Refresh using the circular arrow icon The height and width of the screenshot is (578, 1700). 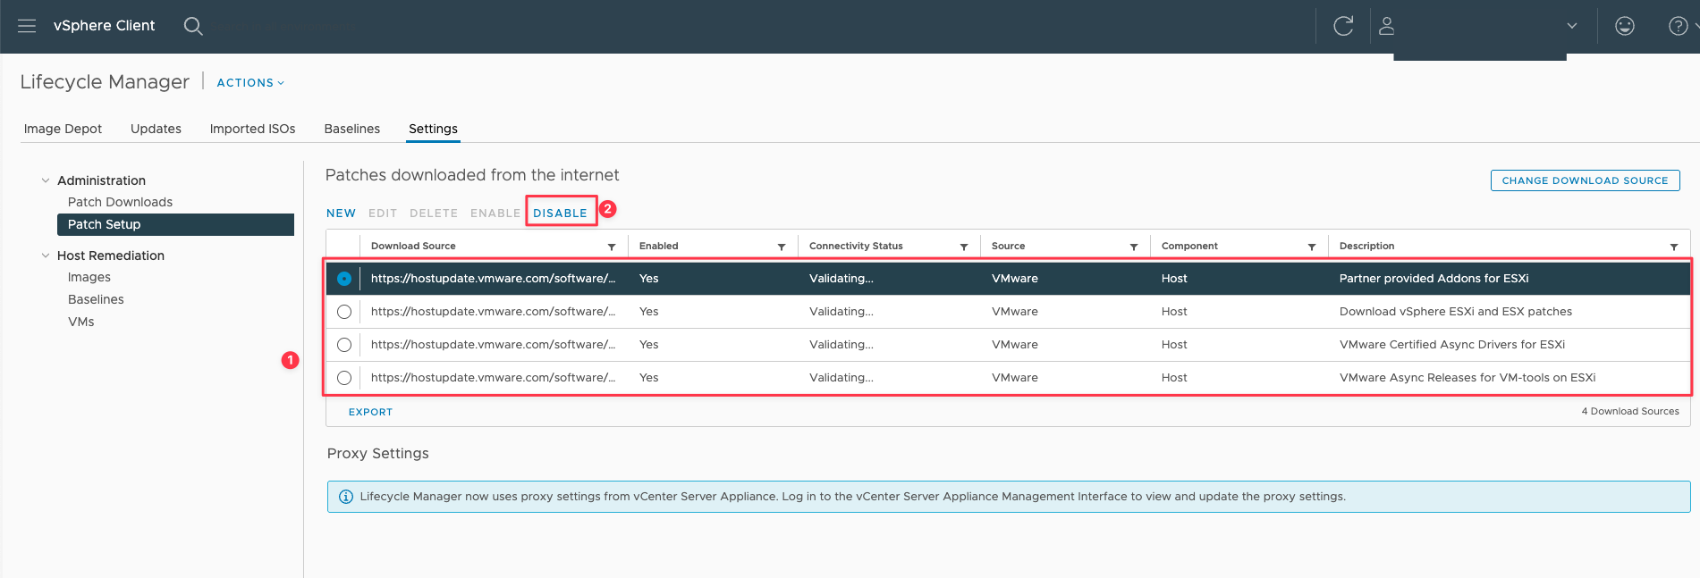[x=1343, y=26]
